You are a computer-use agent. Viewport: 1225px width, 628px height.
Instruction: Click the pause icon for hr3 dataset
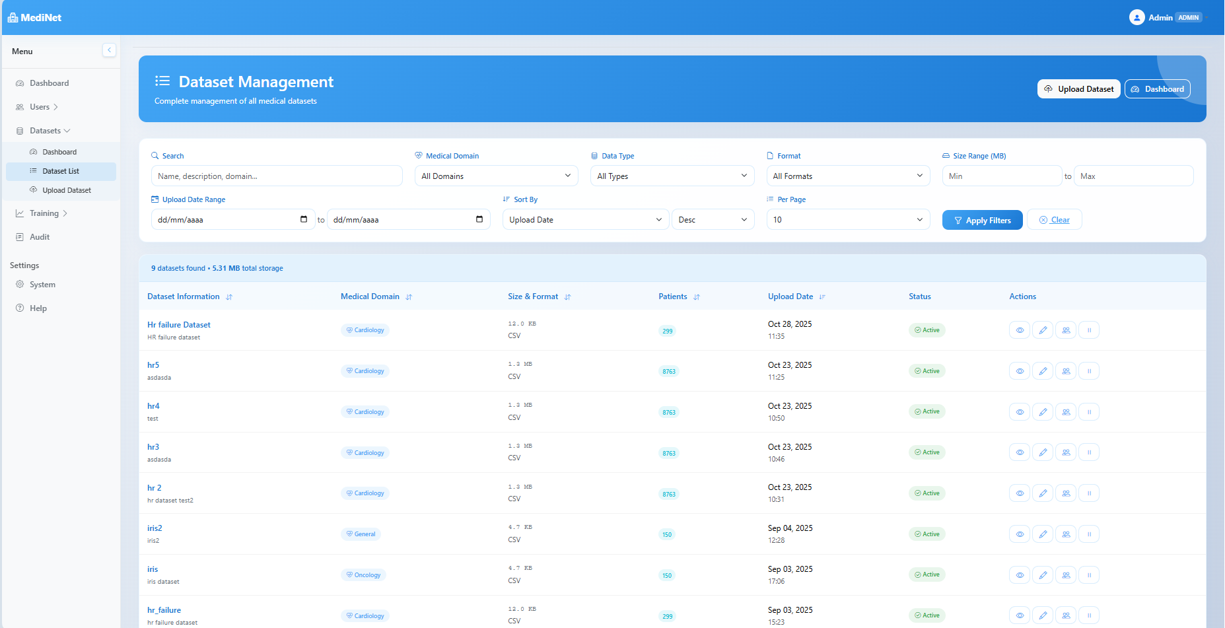point(1089,452)
